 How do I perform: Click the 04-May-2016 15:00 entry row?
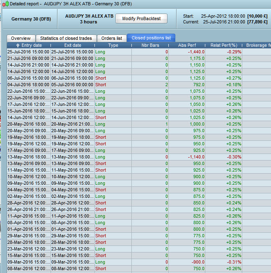point(139,190)
